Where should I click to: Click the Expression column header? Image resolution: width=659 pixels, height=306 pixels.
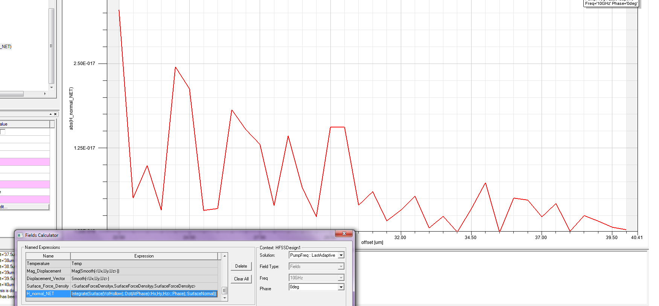click(144, 256)
